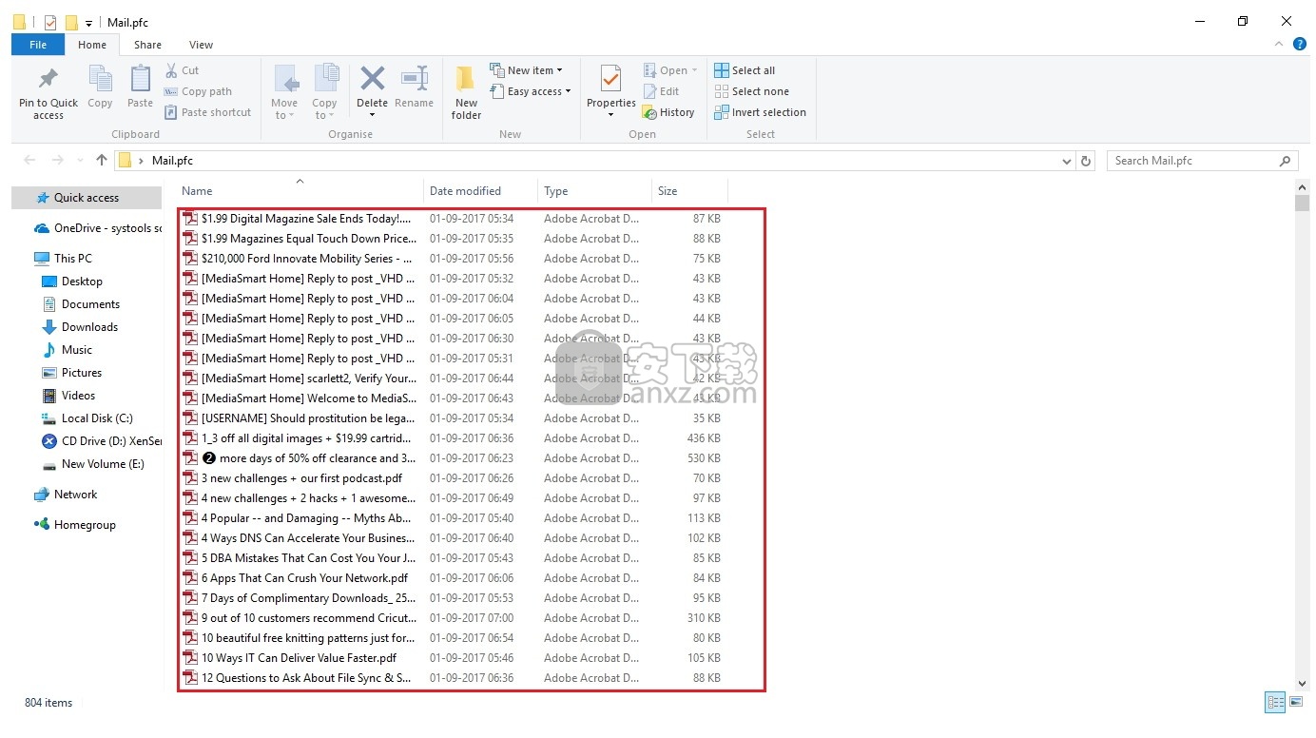This screenshot has width=1316, height=738.
Task: Open the Copy to command
Action: tap(325, 92)
